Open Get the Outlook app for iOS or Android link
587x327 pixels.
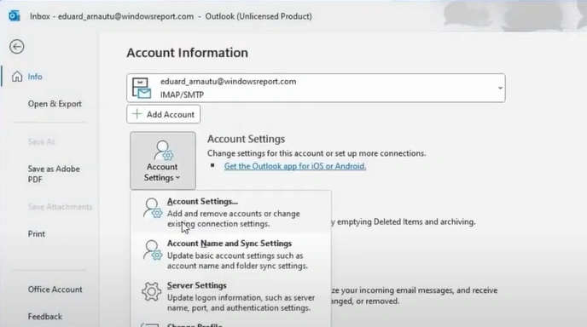(295, 166)
